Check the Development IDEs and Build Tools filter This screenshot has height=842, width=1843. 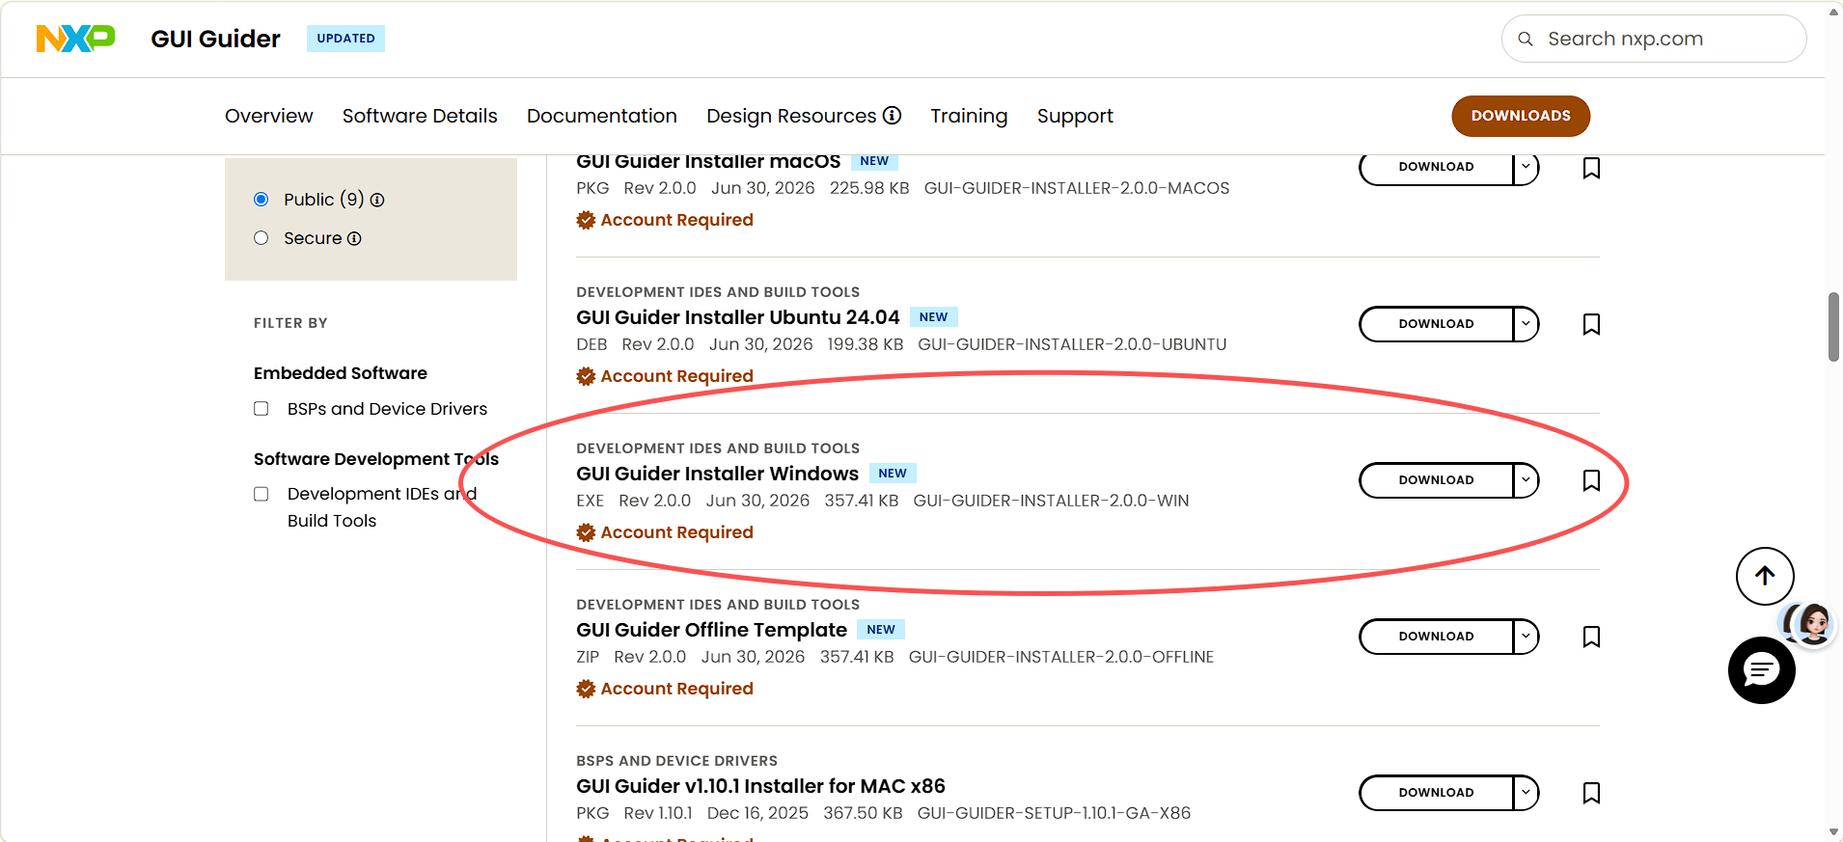[261, 494]
